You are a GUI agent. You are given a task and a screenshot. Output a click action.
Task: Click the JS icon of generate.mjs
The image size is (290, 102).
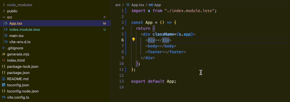[x=3, y=54]
